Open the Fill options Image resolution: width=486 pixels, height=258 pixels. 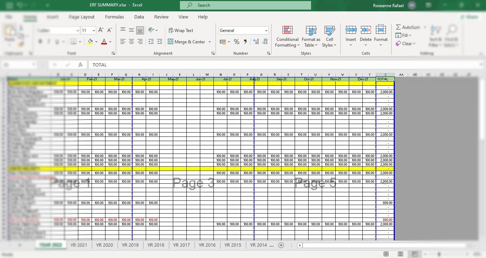pos(403,35)
